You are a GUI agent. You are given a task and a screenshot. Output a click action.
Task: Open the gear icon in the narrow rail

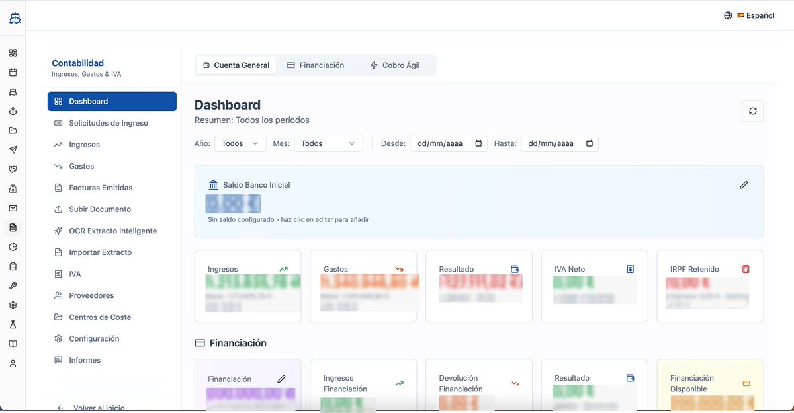pyautogui.click(x=13, y=305)
